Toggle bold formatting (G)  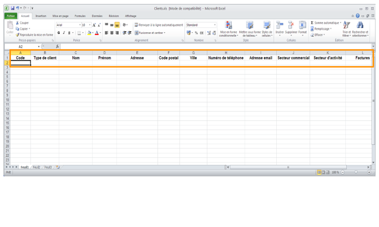tap(59, 33)
